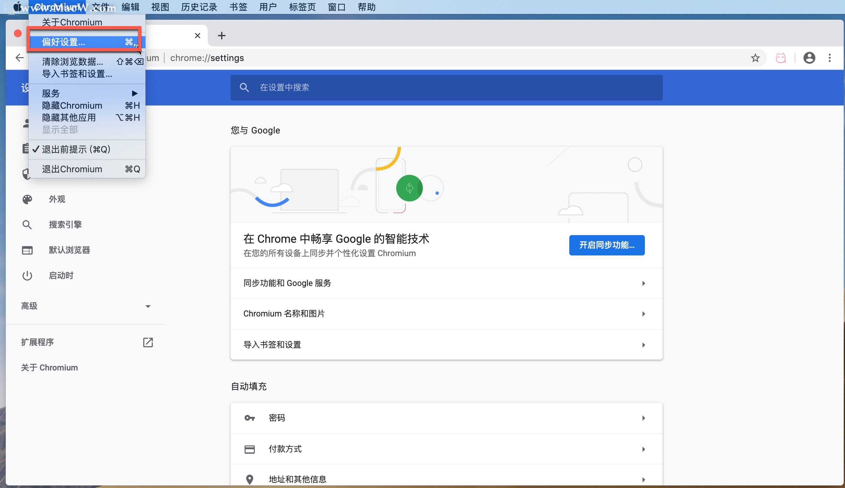Click the bookmark star icon
This screenshot has height=488, width=845.
click(755, 58)
